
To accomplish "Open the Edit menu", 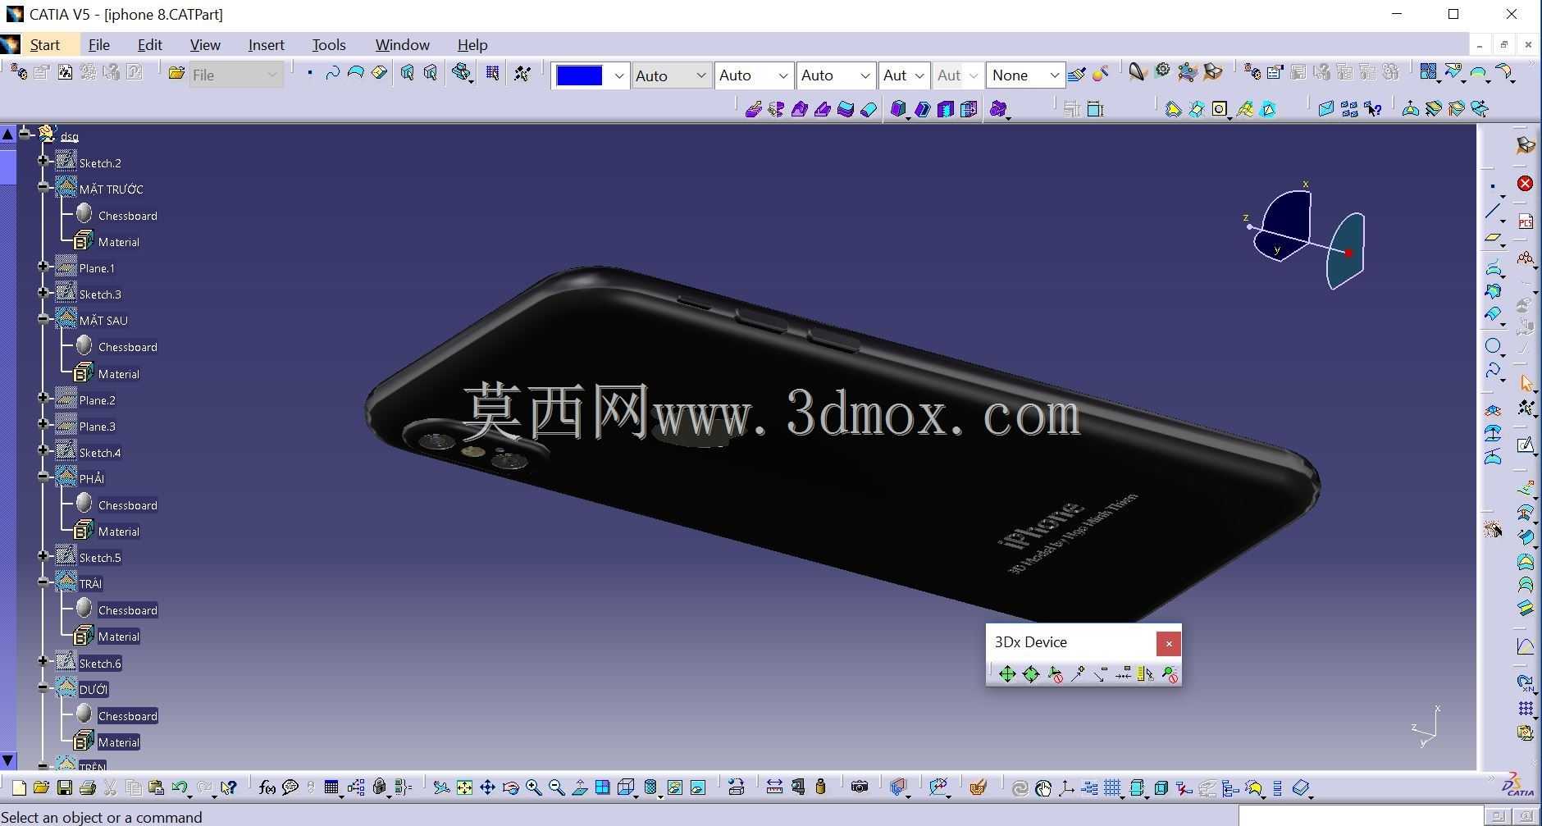I will tap(150, 45).
